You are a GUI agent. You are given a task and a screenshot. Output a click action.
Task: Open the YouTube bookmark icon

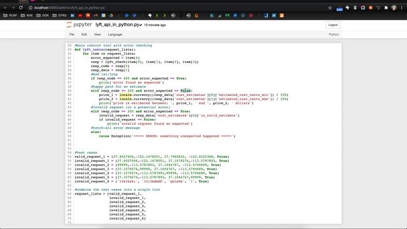point(80,15)
